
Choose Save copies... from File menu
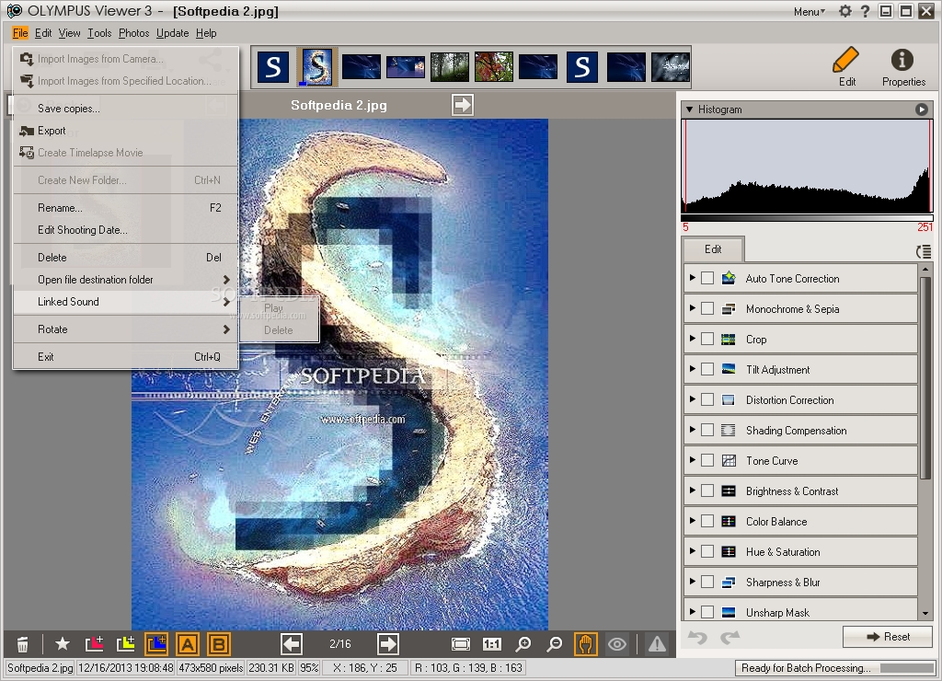pyautogui.click(x=125, y=109)
